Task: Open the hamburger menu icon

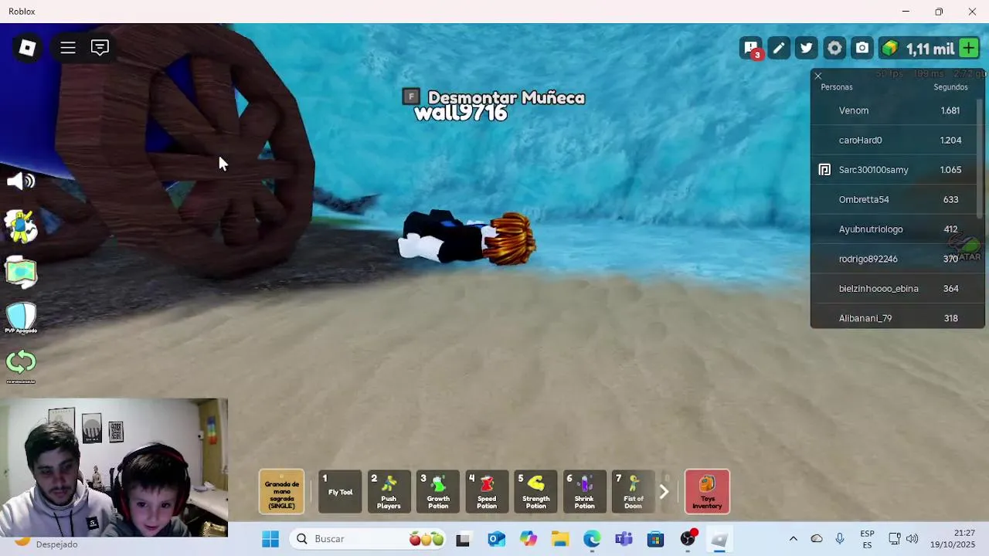Action: click(x=68, y=48)
